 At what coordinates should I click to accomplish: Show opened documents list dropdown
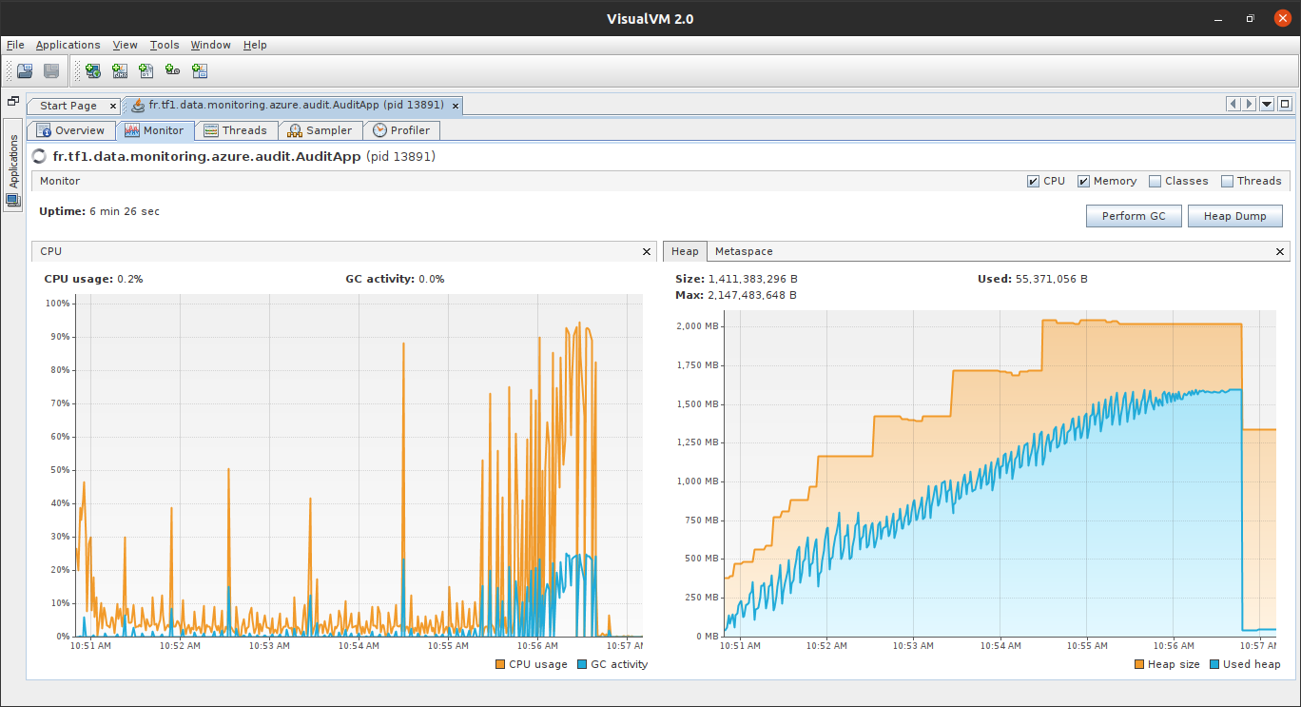1267,105
